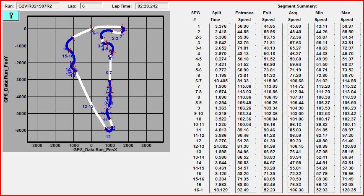Click the GPS_Data:Run_PosX axis label
Screen dimensions: 364x196
pos(95,150)
